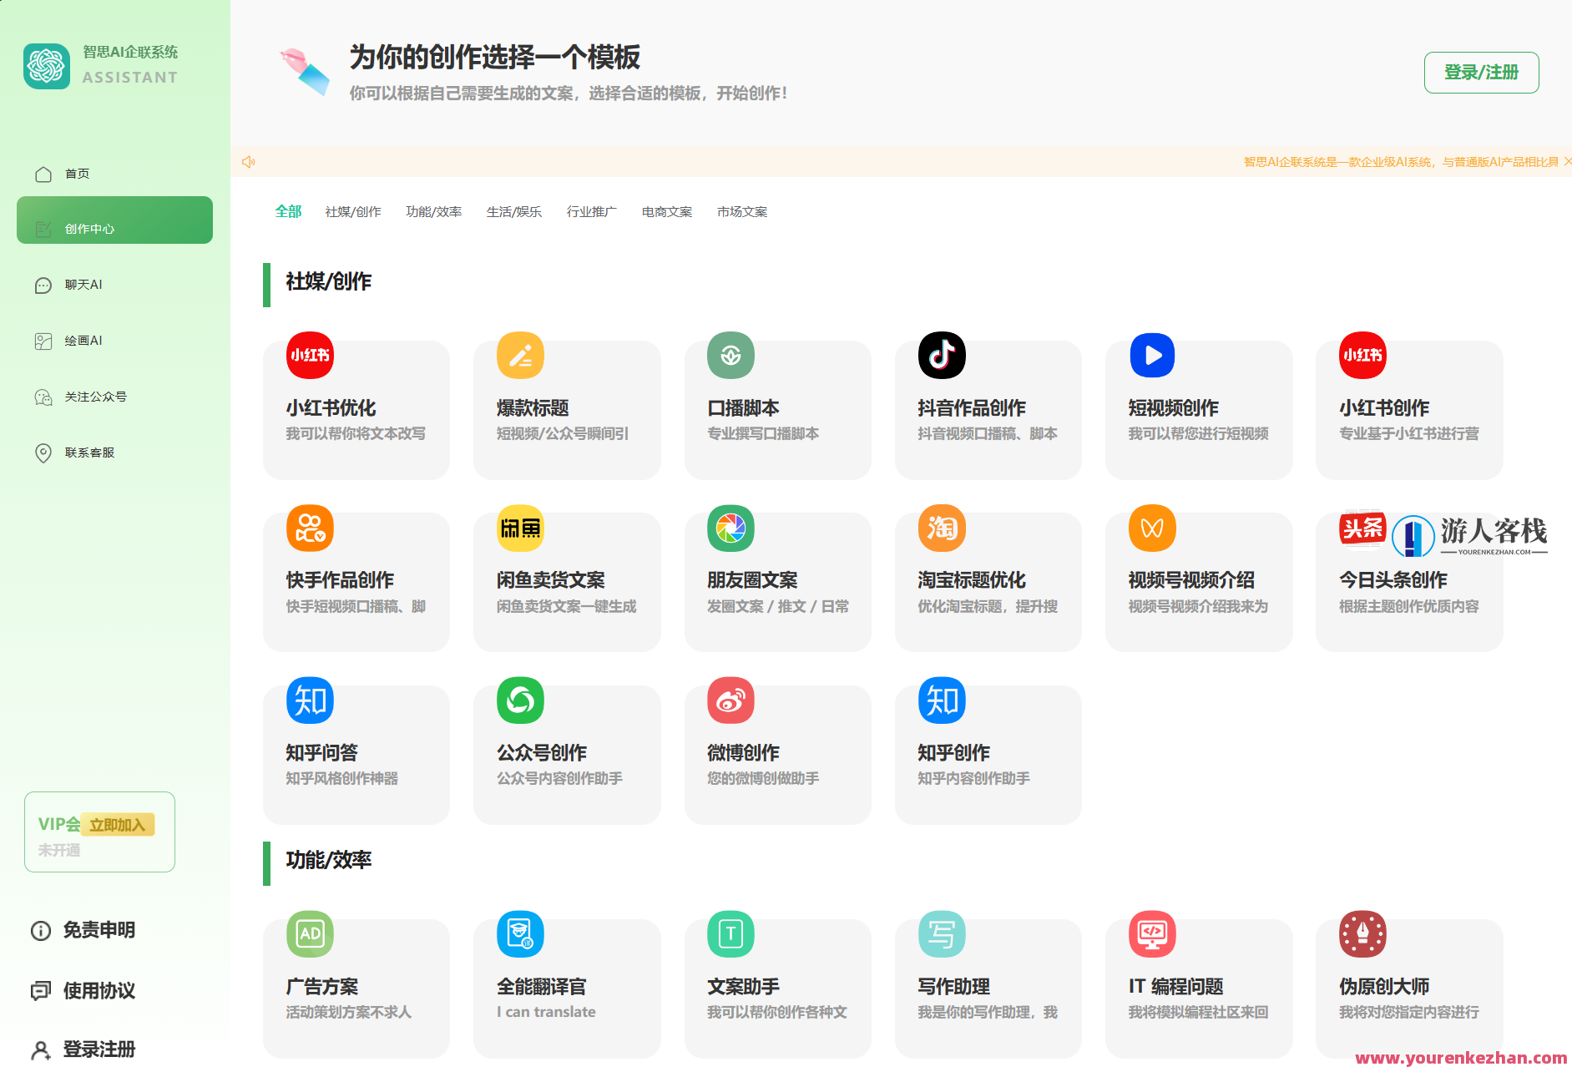Select the 行业推广 filter tab
1572x1072 pixels.
[x=591, y=211]
